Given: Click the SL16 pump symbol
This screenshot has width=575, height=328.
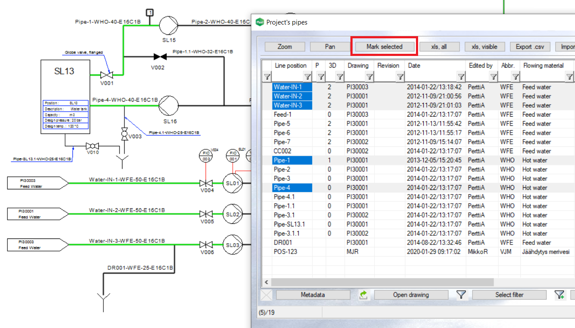Looking at the screenshot, I should [168, 105].
